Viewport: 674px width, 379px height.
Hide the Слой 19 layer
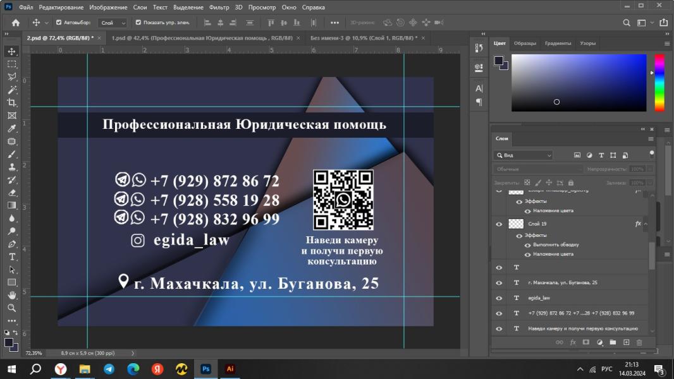[x=499, y=224]
